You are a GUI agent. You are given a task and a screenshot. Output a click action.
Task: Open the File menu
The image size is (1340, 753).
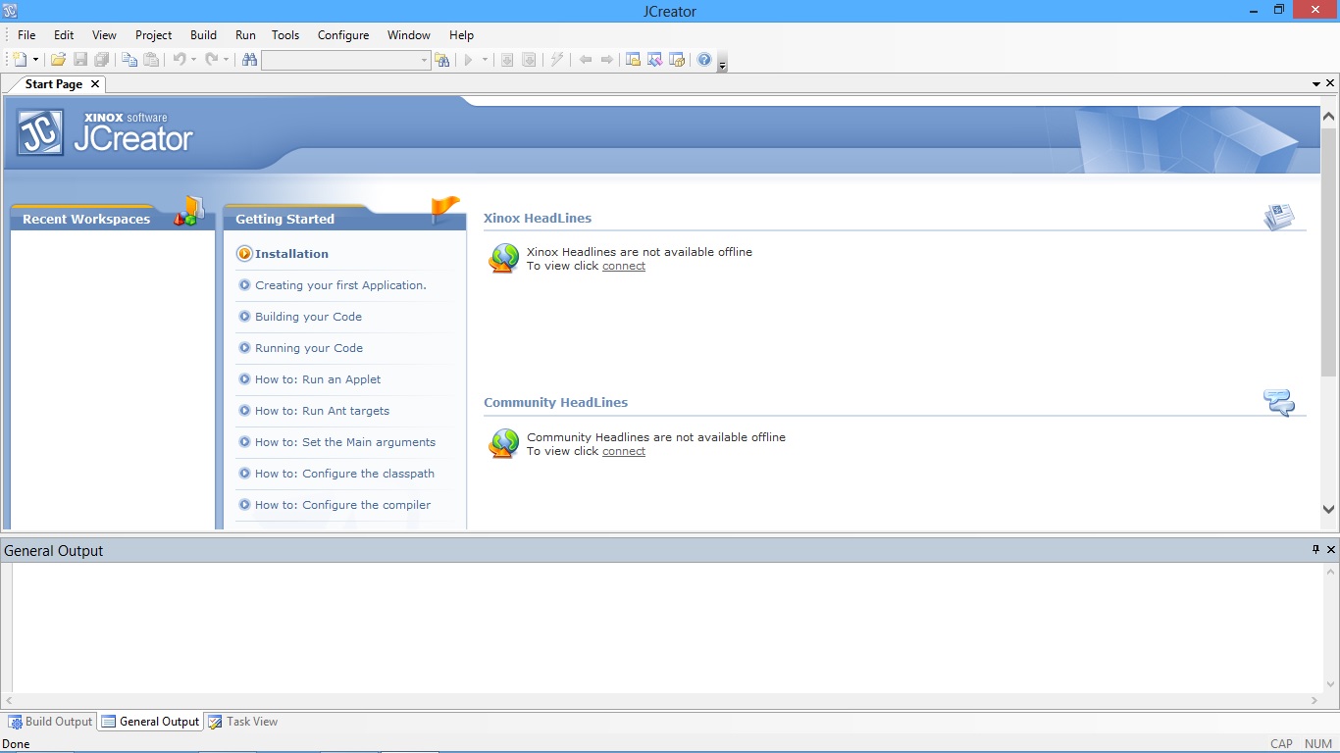[x=26, y=34]
